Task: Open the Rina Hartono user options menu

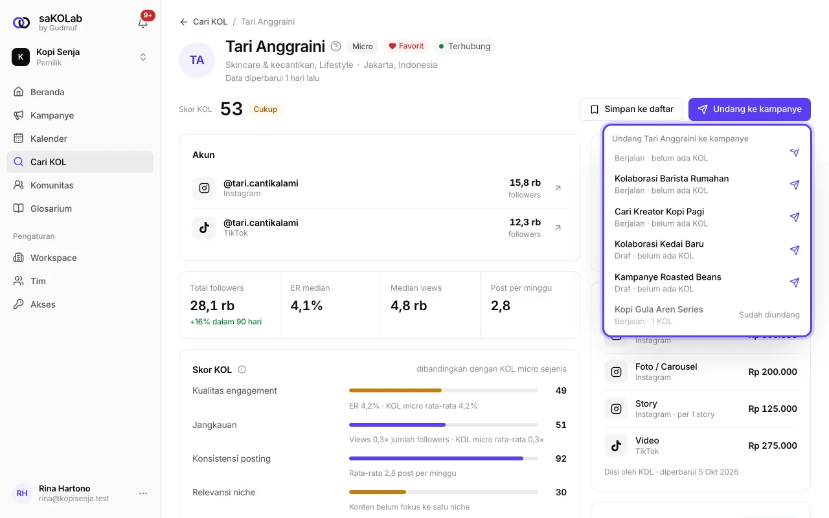Action: click(143, 493)
